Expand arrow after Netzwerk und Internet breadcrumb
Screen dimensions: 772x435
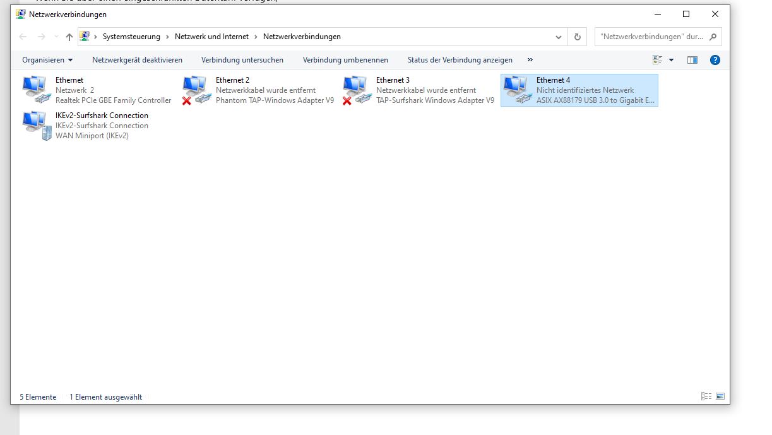(x=256, y=37)
